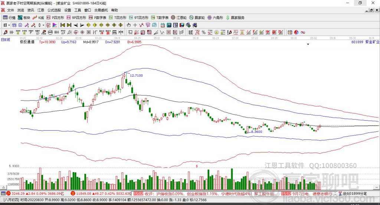The image size is (380, 205).
Task: Open the calendar icon in toolbar
Action: point(163,25)
